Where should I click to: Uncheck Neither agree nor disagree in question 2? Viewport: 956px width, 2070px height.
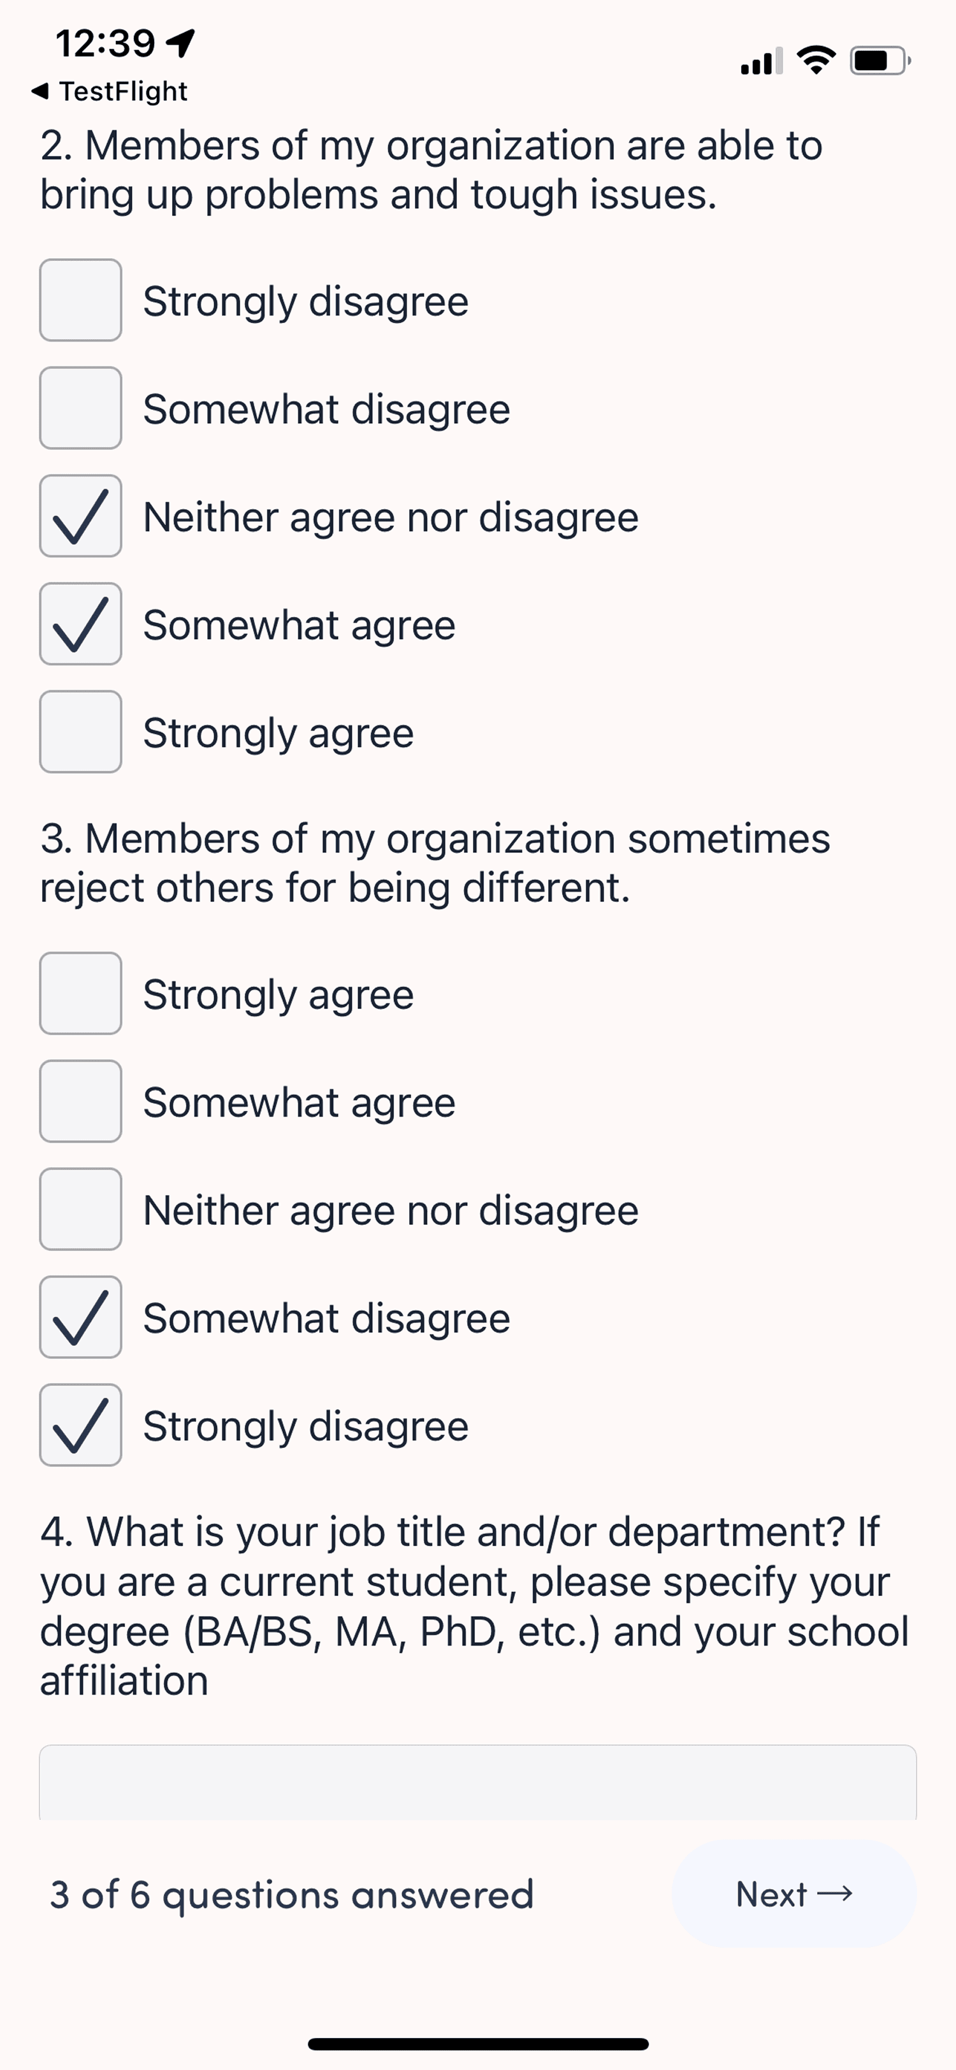[80, 516]
